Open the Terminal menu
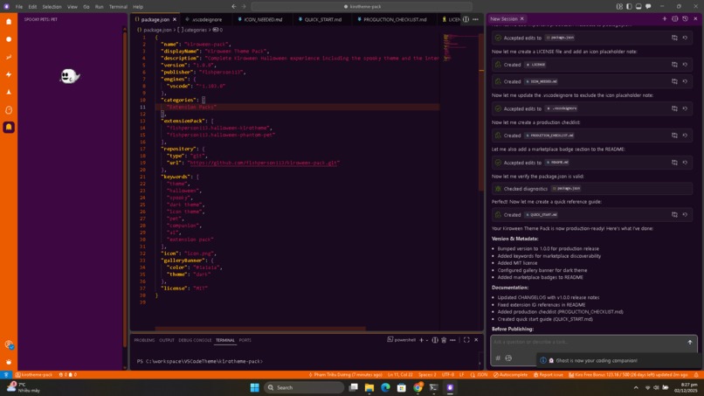 (x=118, y=7)
